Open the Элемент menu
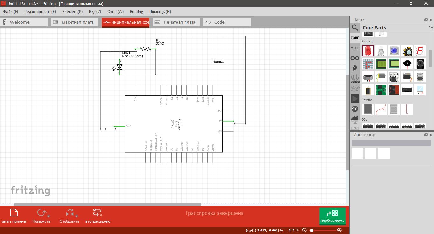Viewport: 434px width, 234px height. 72,12
